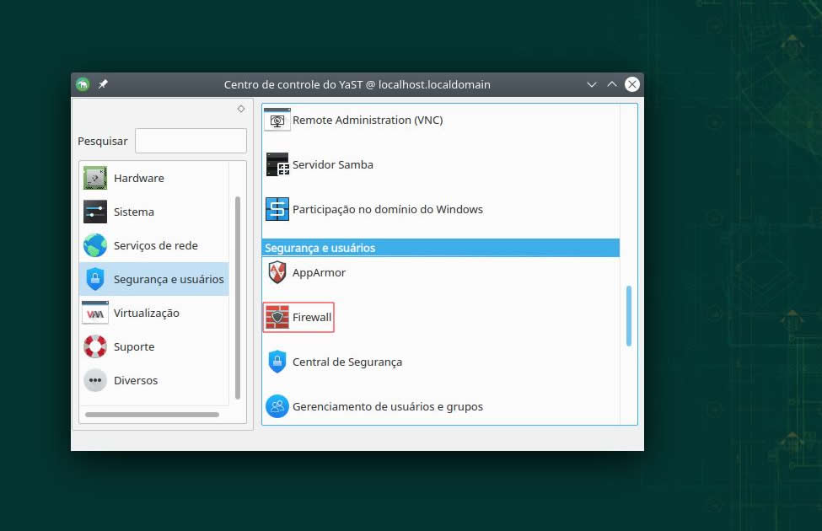Open the Central de Segurança shield icon
This screenshot has width=822, height=531.
[277, 362]
